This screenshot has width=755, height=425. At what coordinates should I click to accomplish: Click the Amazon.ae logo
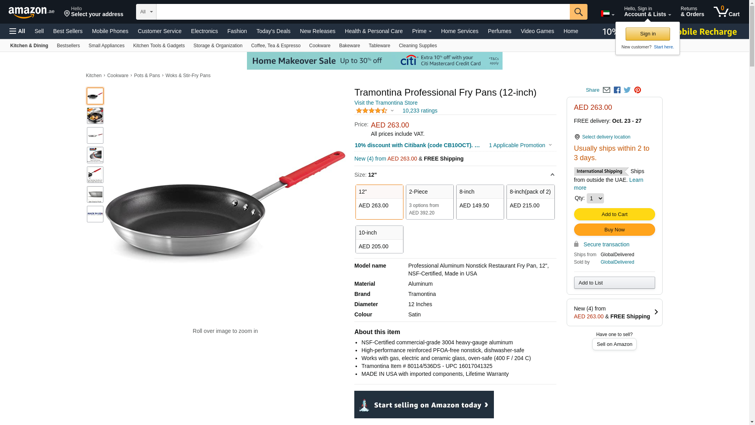[x=31, y=12]
